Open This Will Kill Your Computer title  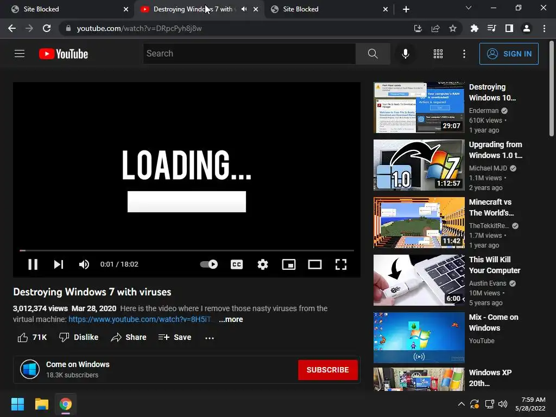[494, 265]
